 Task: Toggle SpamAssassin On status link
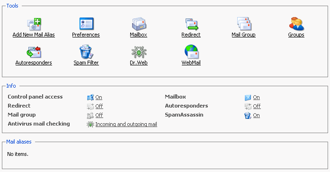[x=256, y=115]
